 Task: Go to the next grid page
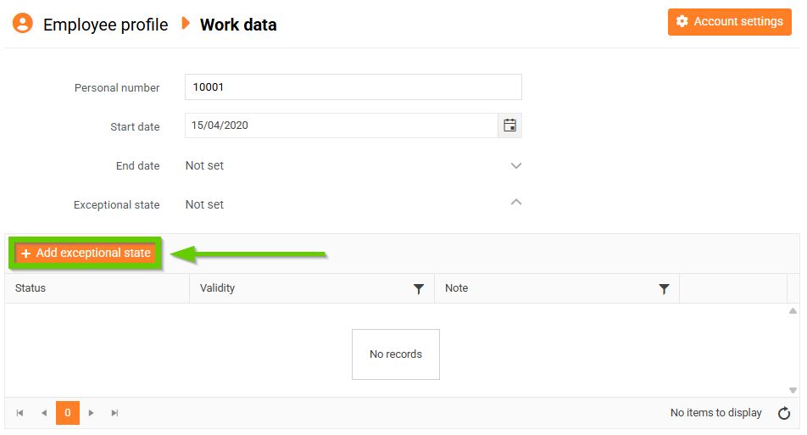[x=92, y=413]
